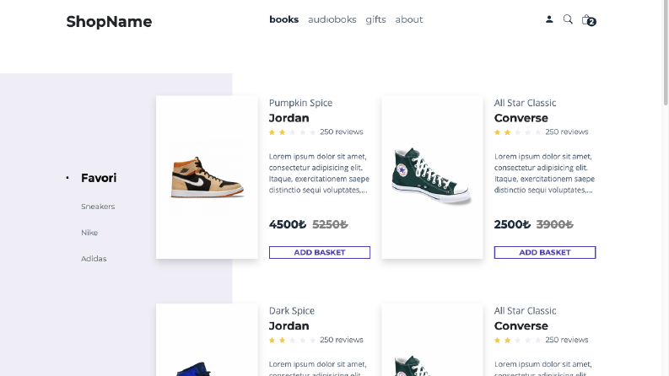
Task: Click the ShopName logo
Action: (109, 21)
